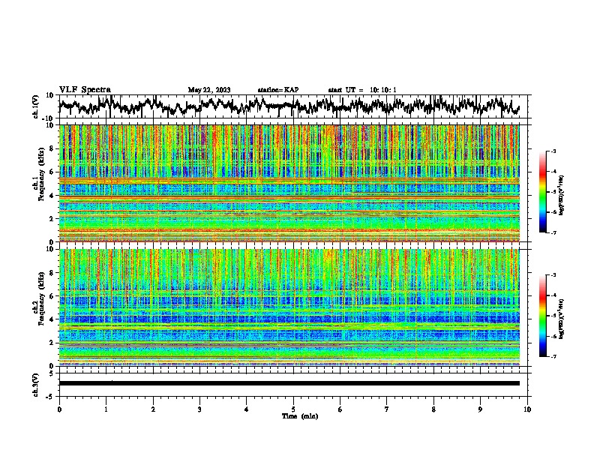This screenshot has height=459, width=594.
Task: Click the time-axis tick label "4"
Action: (x=247, y=409)
